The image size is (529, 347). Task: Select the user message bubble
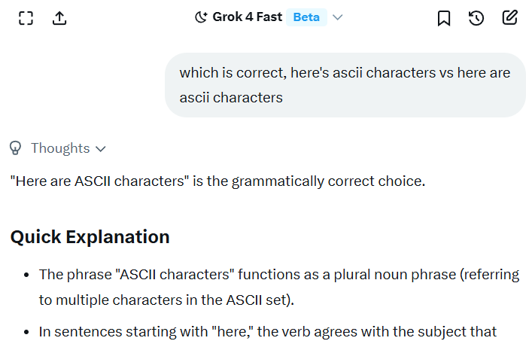345,85
